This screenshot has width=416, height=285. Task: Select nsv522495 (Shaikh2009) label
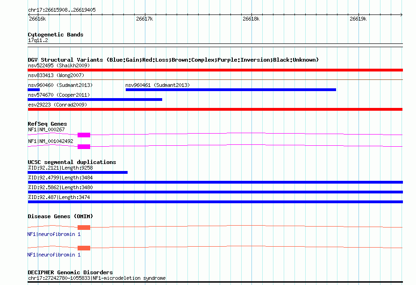click(59, 65)
